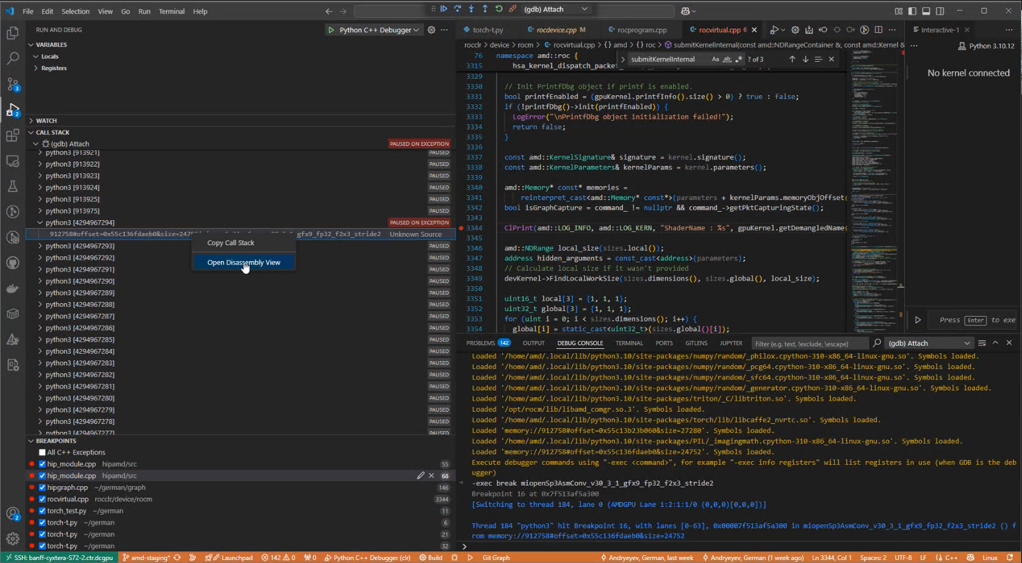Disable the rocvirtual.cpp breakpoint checkbox

pyautogui.click(x=41, y=498)
